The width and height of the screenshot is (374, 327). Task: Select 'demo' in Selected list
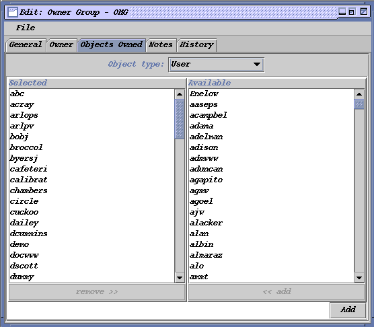pyautogui.click(x=92, y=244)
